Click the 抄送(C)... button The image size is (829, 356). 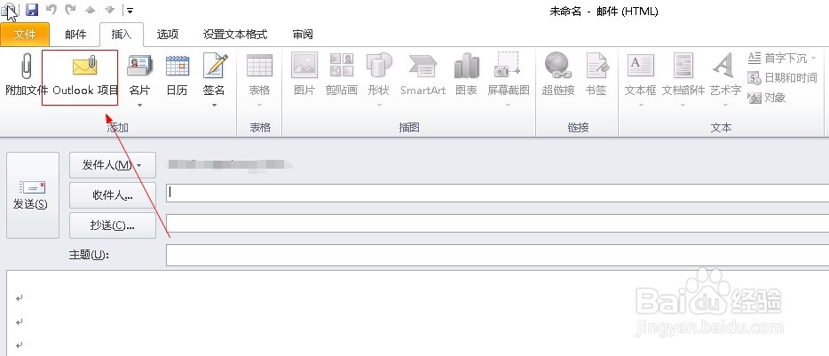click(113, 225)
